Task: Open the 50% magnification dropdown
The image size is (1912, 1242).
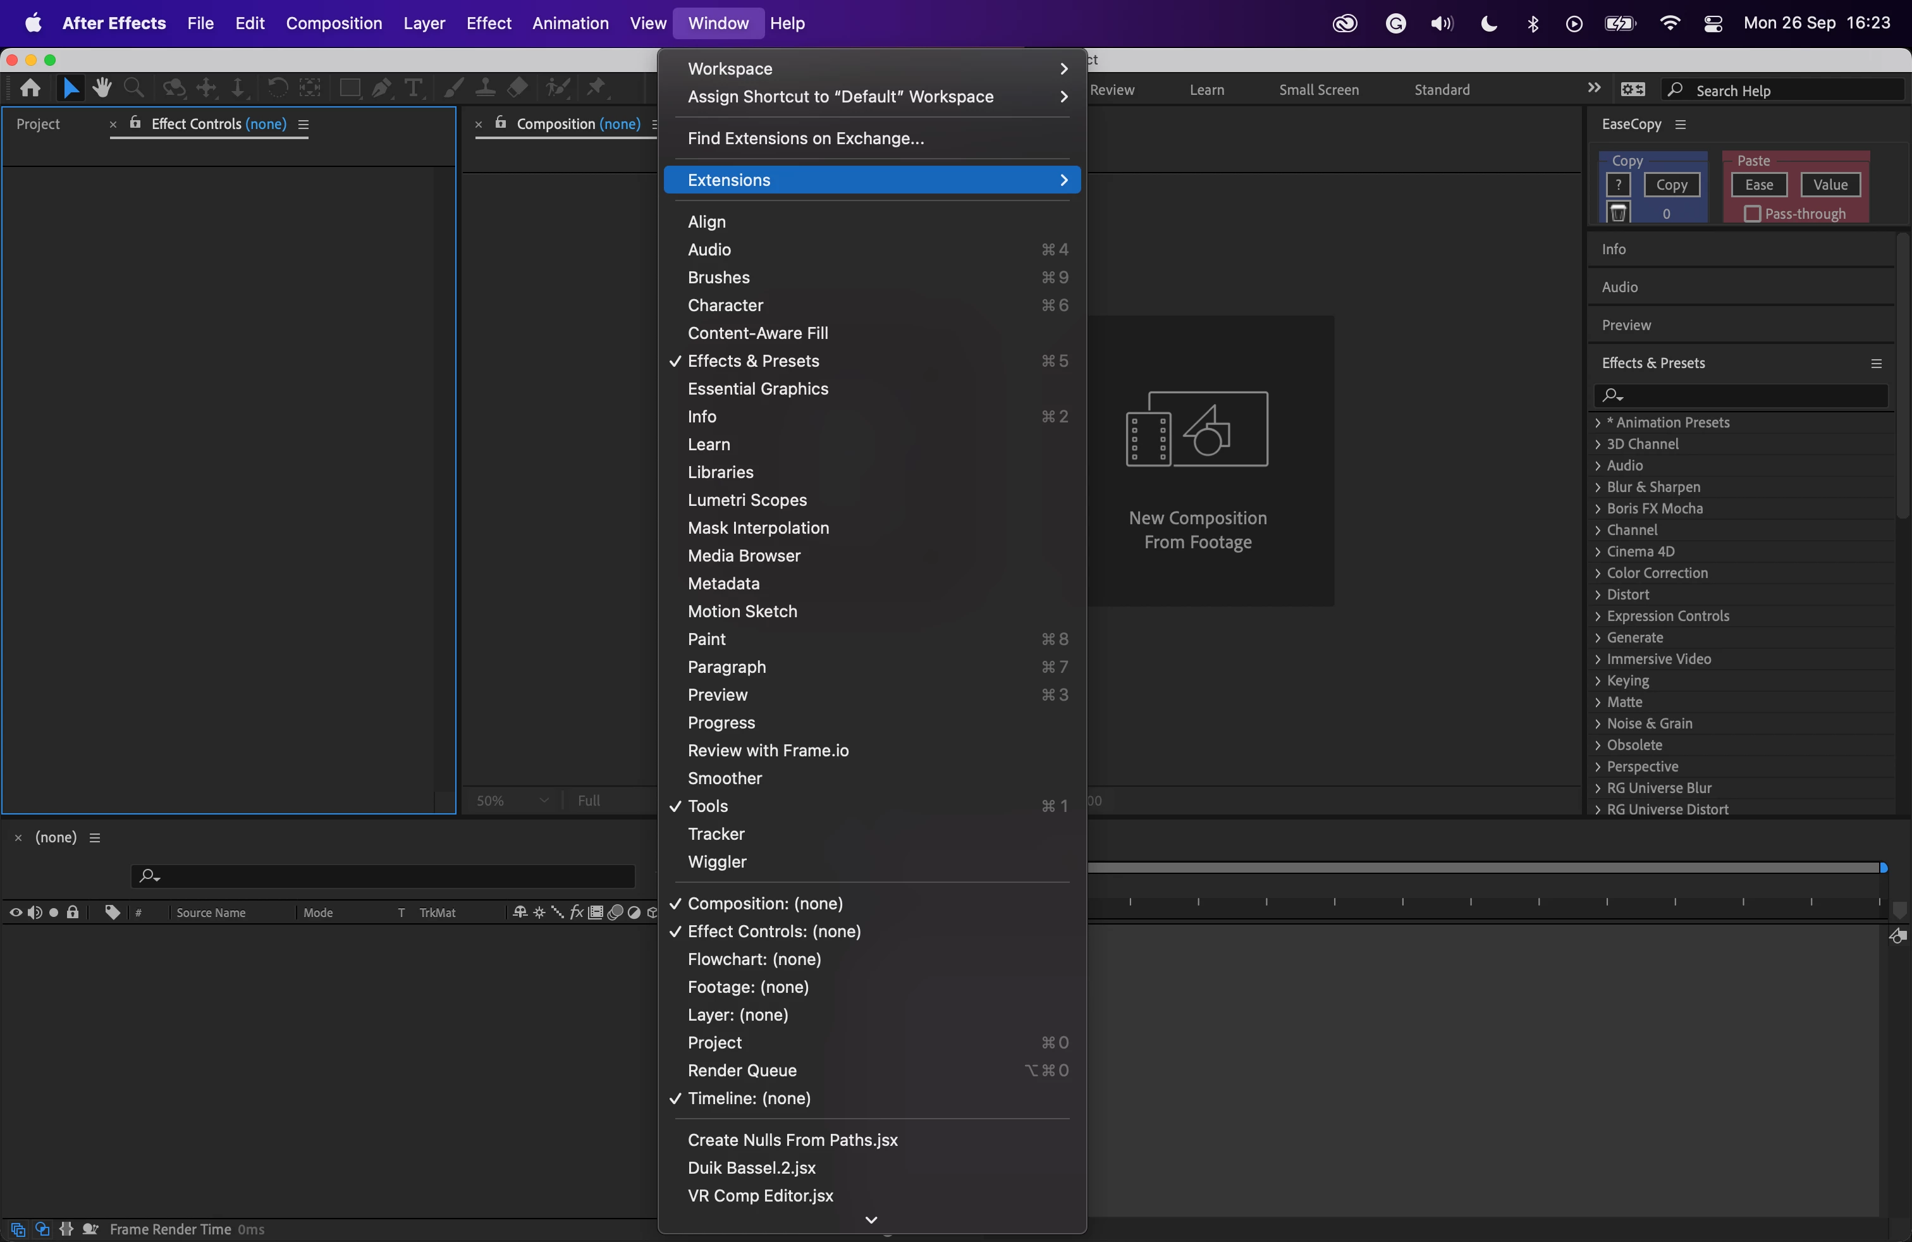Action: (x=513, y=800)
